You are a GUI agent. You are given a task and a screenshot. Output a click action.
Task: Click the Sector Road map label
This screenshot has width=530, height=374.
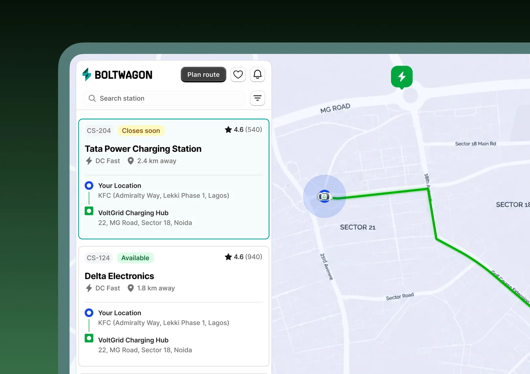click(400, 296)
